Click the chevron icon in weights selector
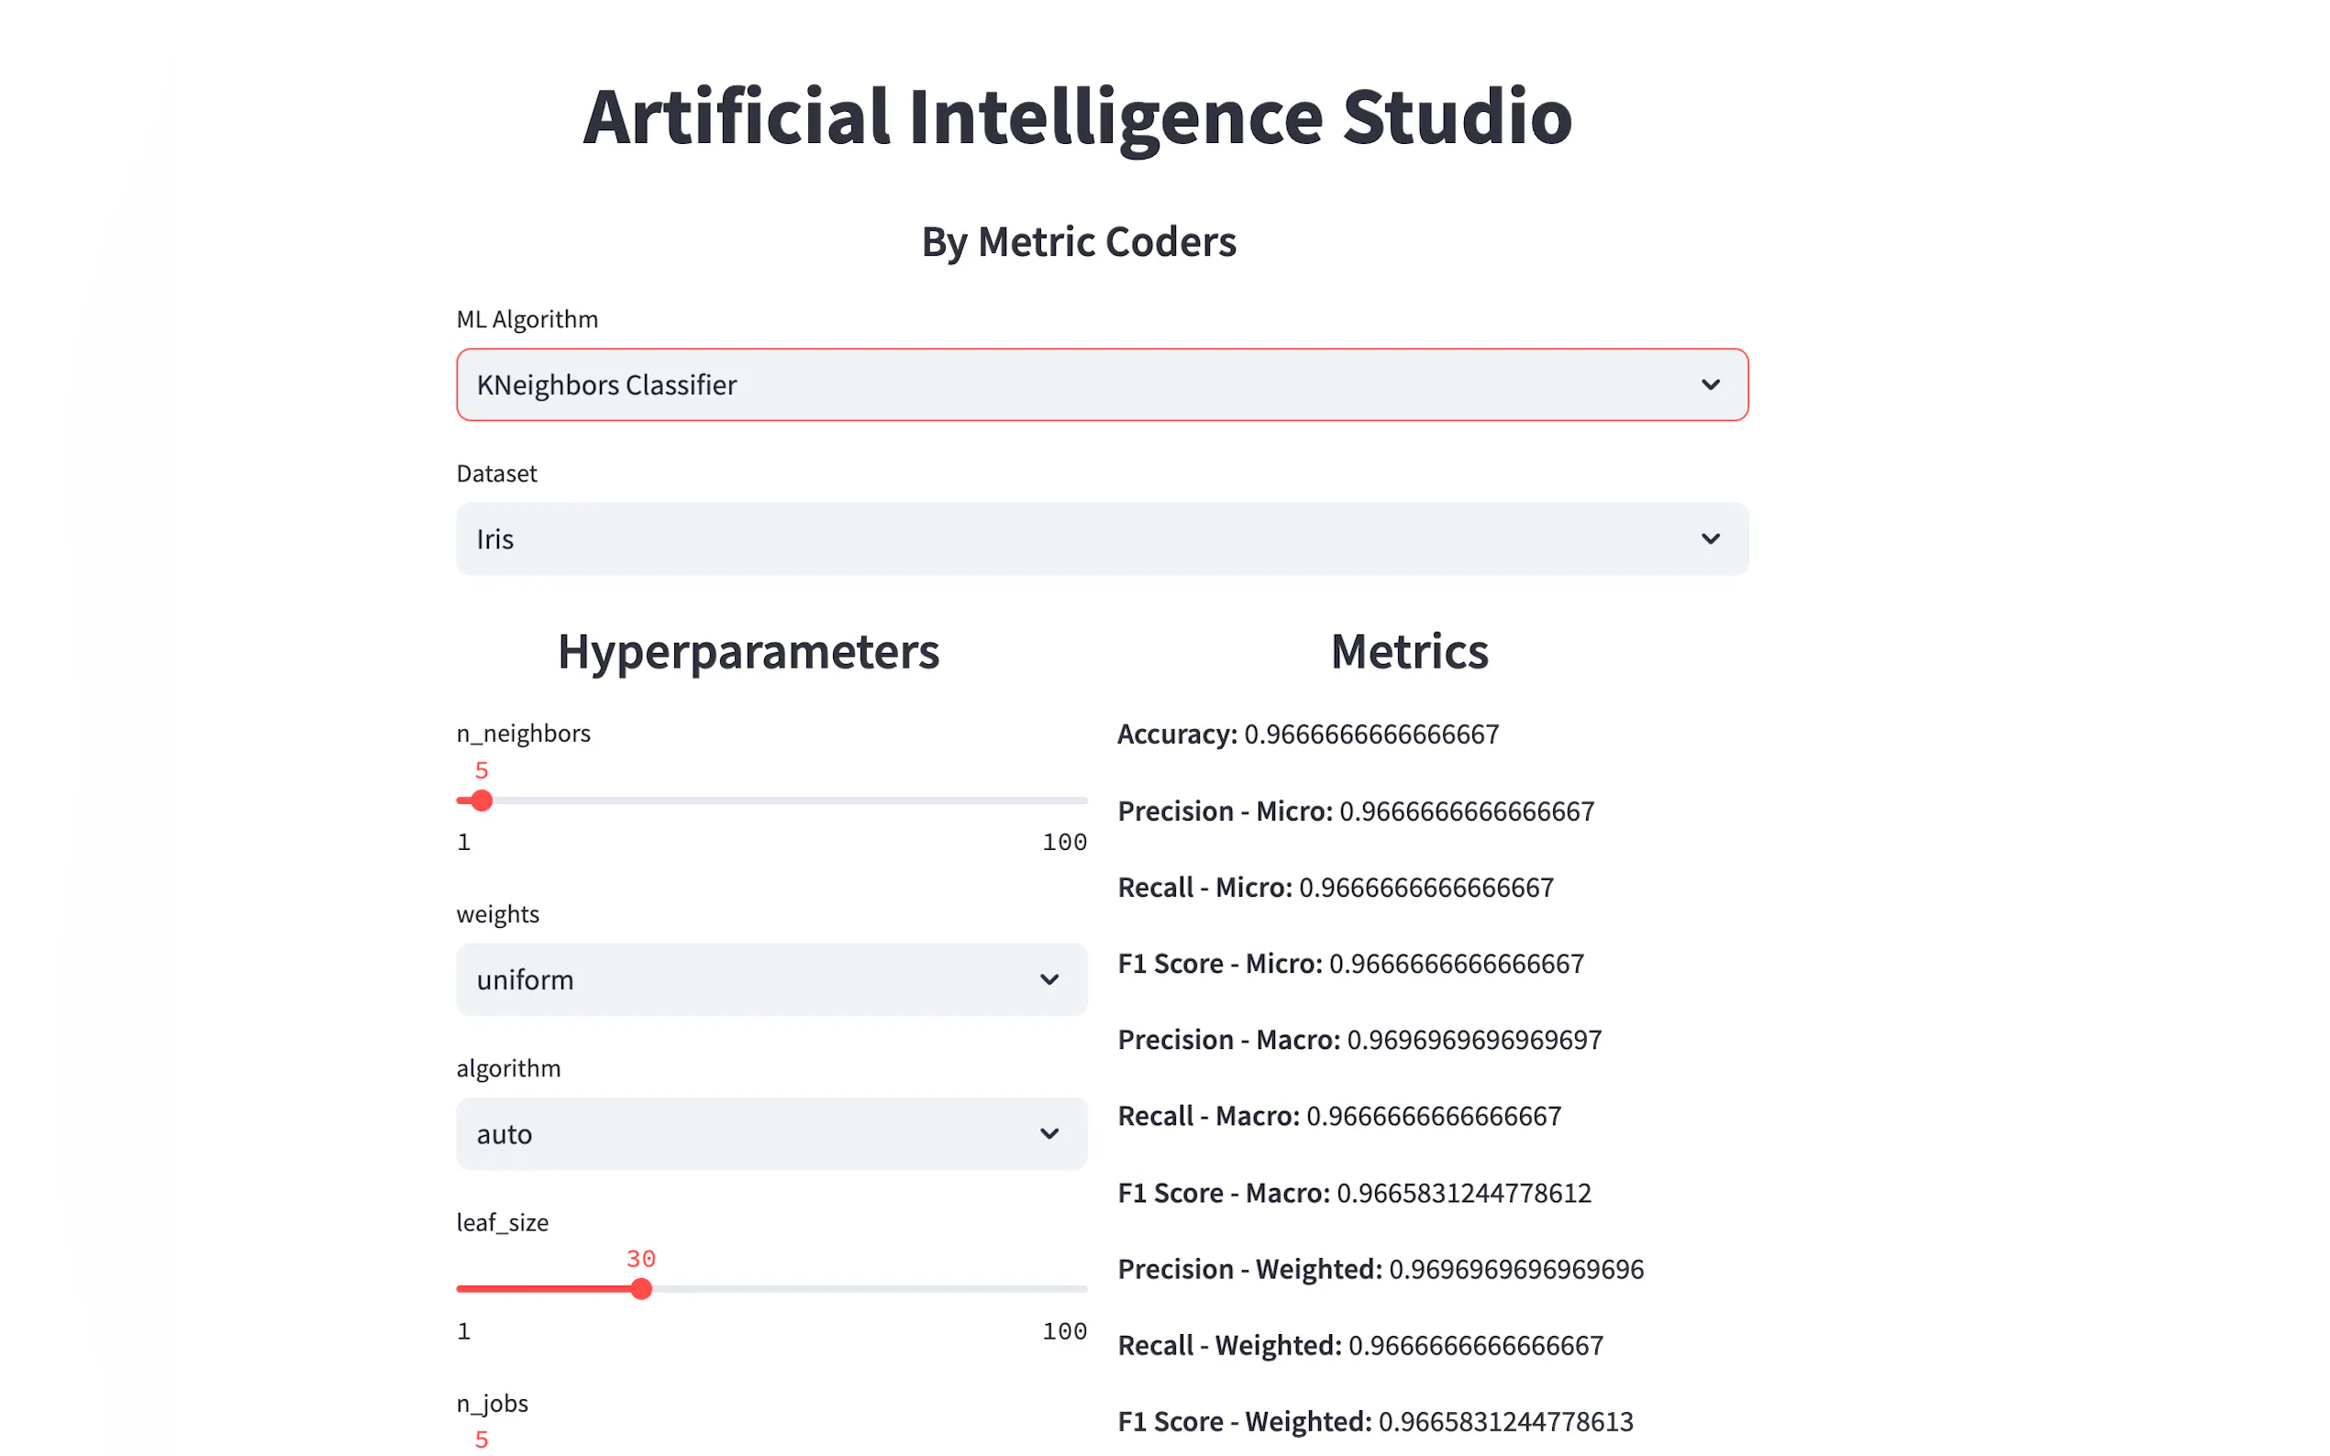This screenshot has height=1456, width=2330. click(1048, 979)
